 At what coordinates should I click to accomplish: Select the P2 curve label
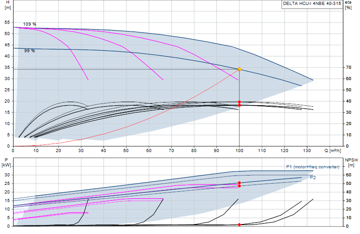click(x=313, y=177)
